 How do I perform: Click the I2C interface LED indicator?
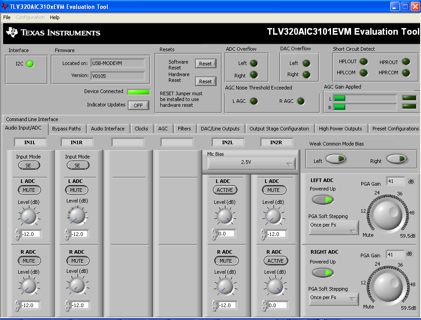click(x=30, y=64)
